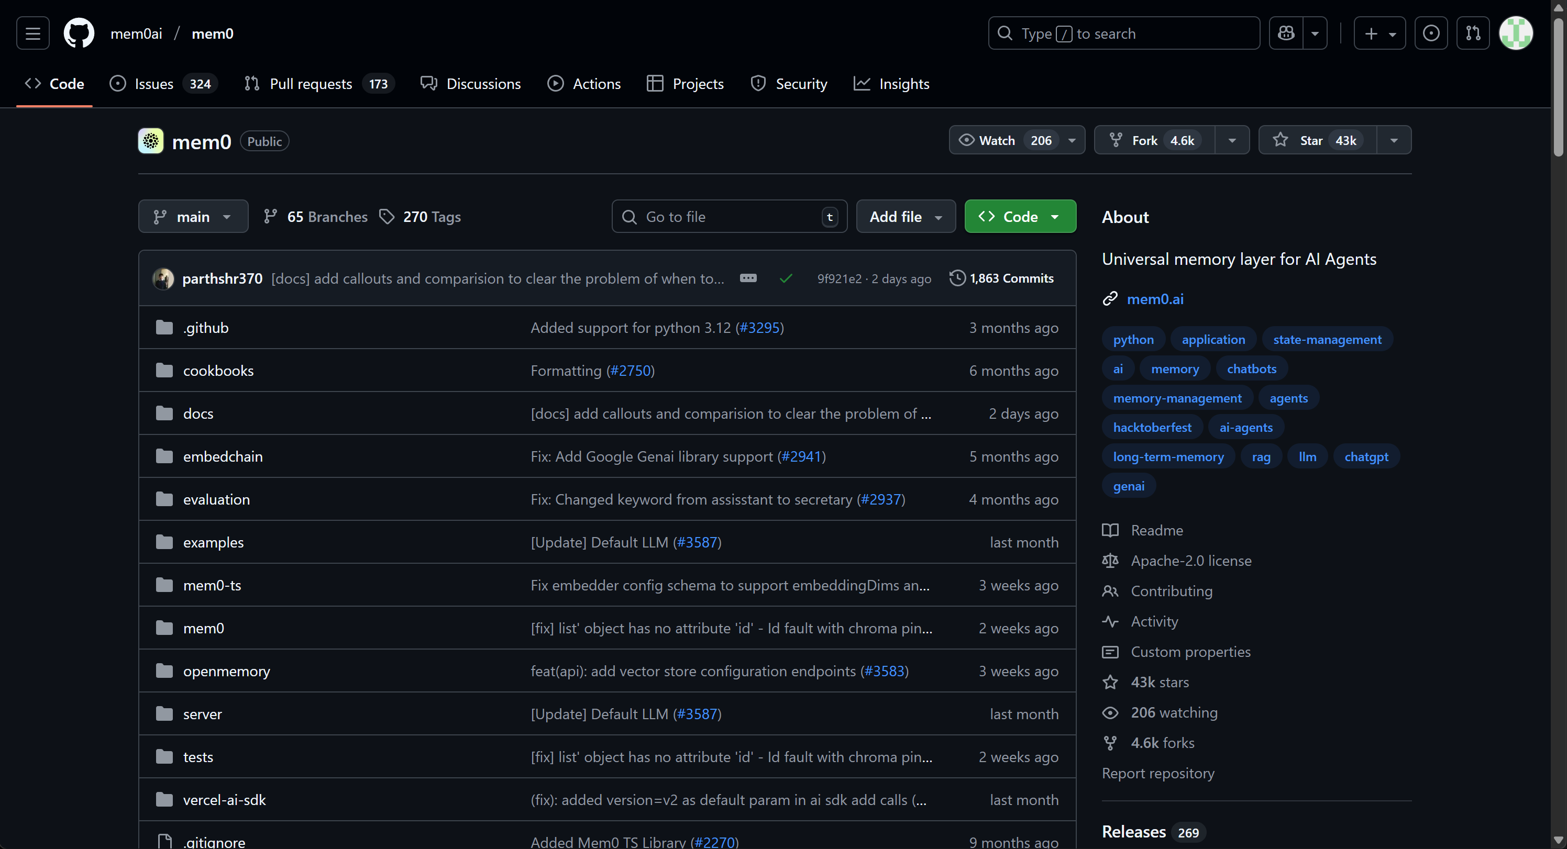Open the server folder

click(202, 714)
